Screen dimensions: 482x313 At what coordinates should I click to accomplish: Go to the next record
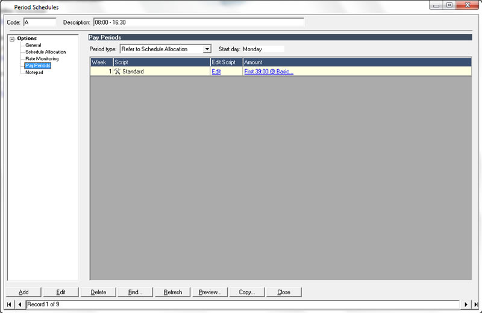click(x=466, y=305)
